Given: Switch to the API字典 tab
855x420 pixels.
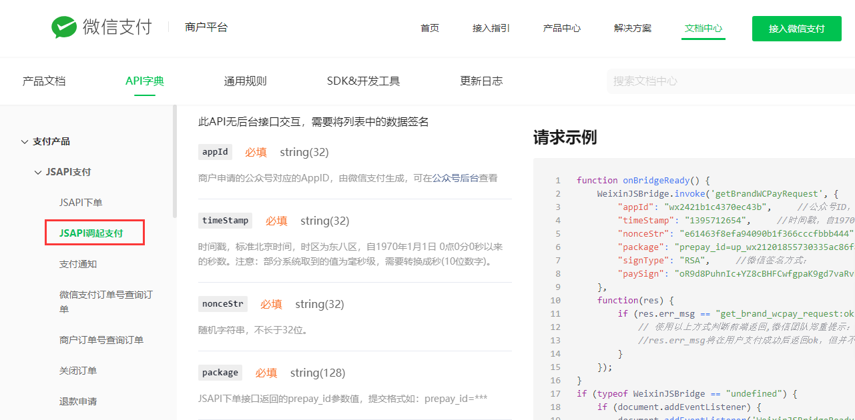Looking at the screenshot, I should click(x=145, y=81).
